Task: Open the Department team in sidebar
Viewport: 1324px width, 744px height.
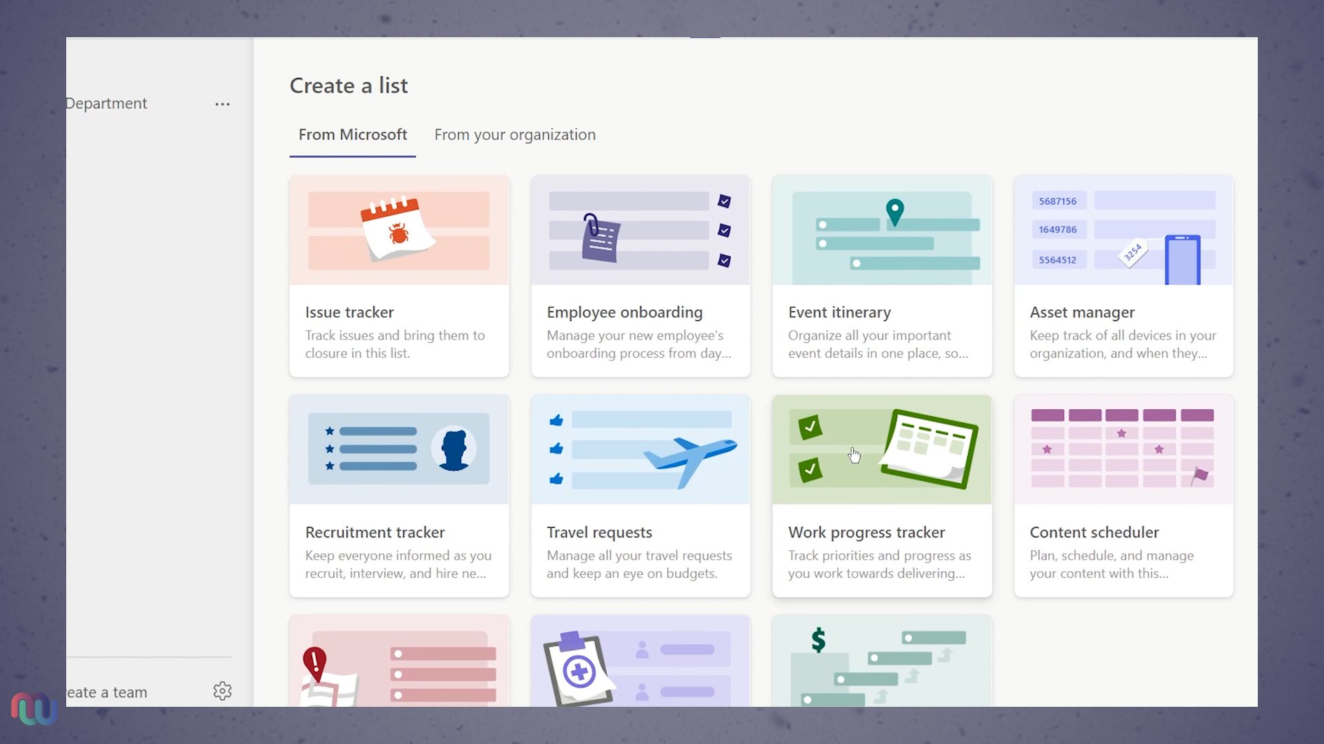Action: (x=107, y=103)
